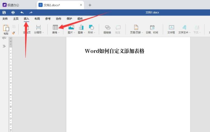Switch to the 布局 ribbon tab

click(37, 19)
